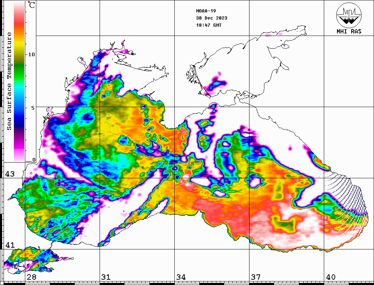
Task: Select the NOAA-19 satellite label
Action: (x=206, y=11)
